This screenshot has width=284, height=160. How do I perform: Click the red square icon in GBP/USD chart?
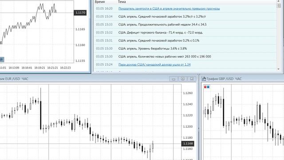point(205,87)
